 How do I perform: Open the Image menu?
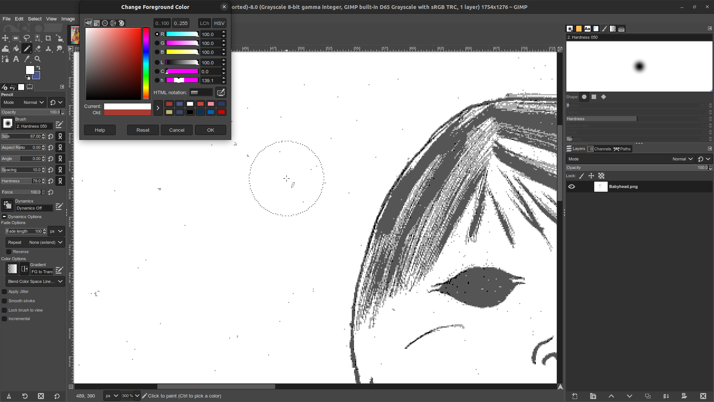(68, 19)
